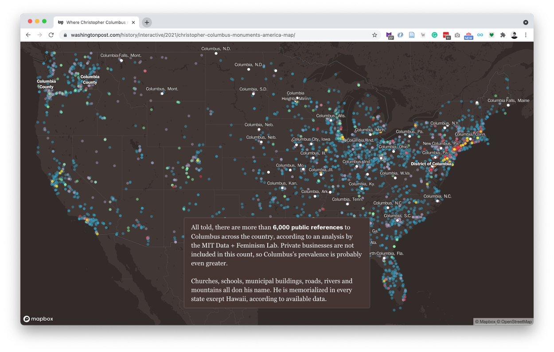Click the Extensions puzzle piece icon
The height and width of the screenshot is (352, 554).
click(x=503, y=35)
